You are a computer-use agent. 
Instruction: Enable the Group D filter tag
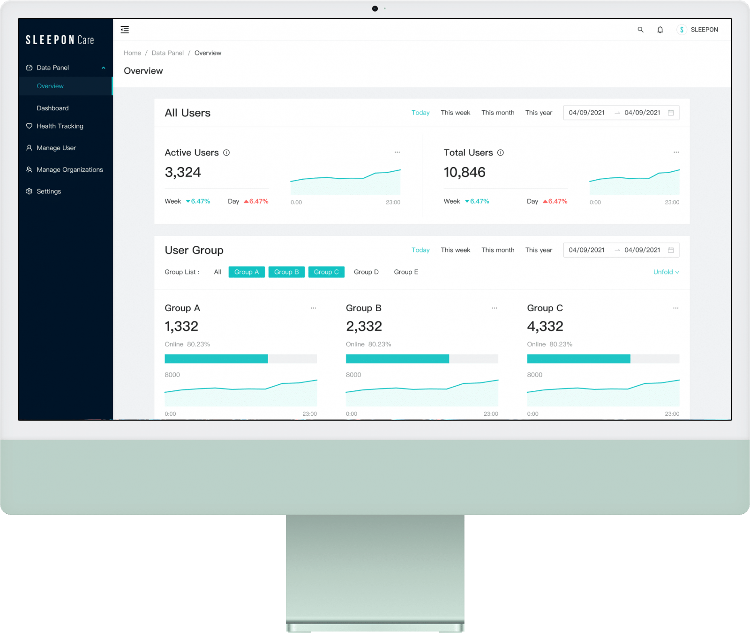coord(366,272)
